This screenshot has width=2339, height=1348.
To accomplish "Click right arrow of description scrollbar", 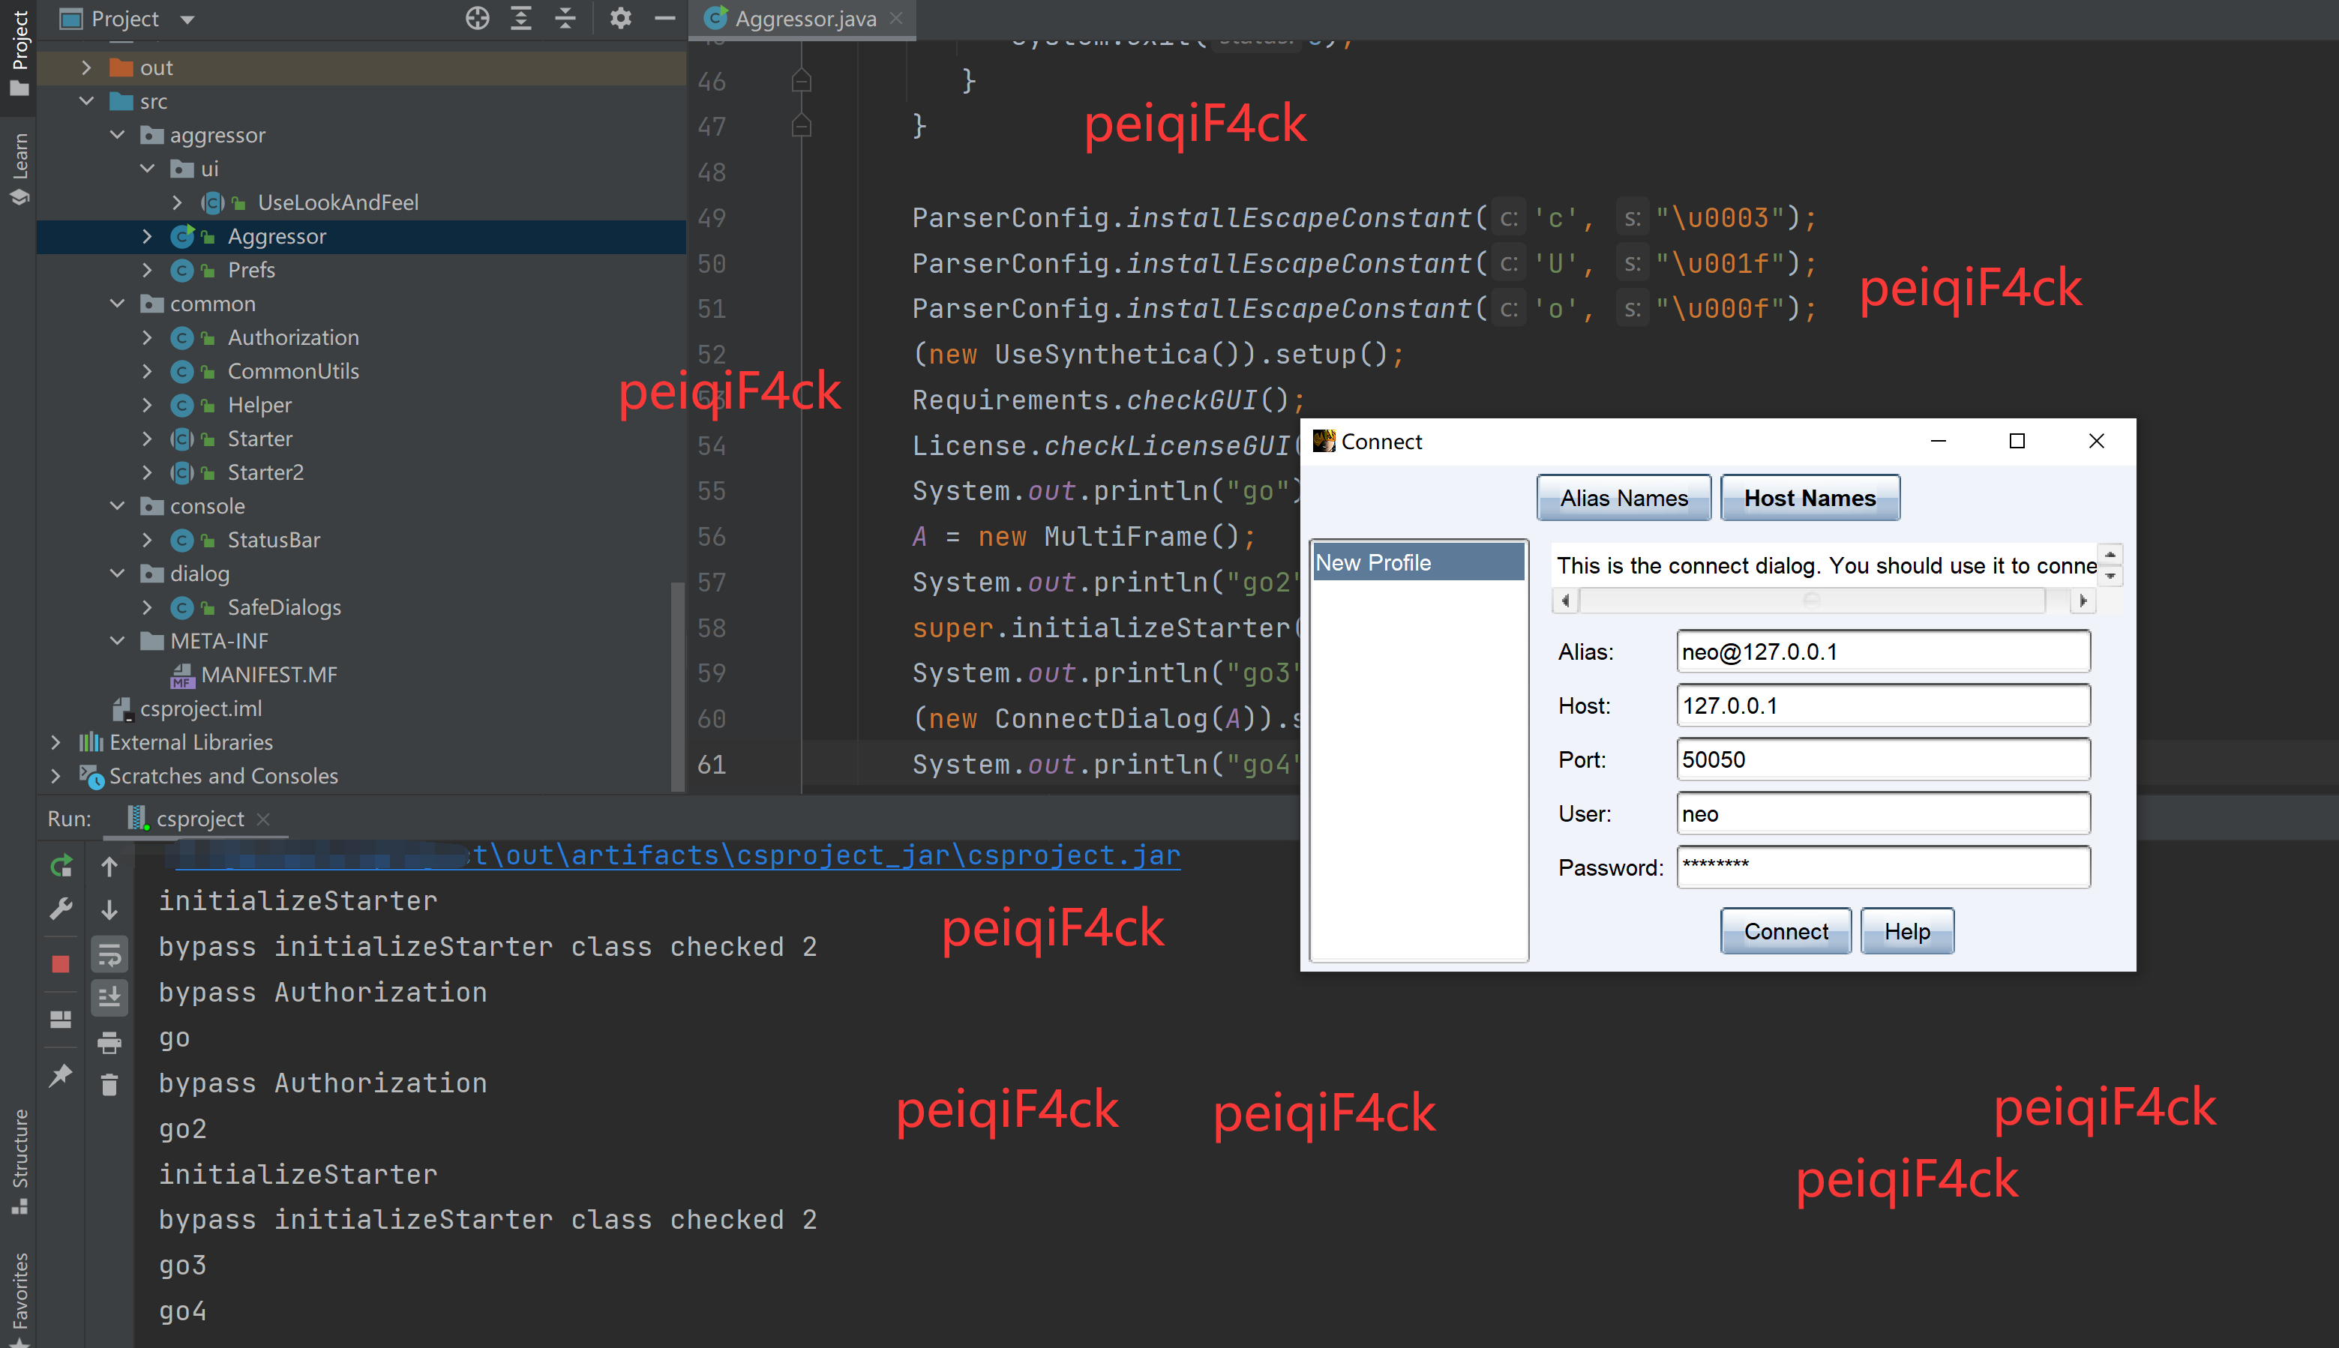I will [2083, 601].
